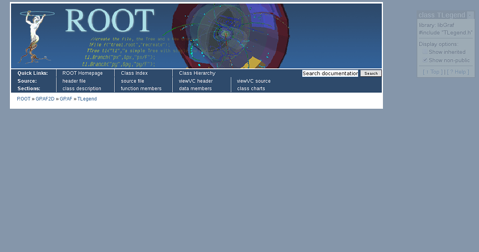Click the Sections: row label
Viewport: 479px width, 252px height.
pyautogui.click(x=29, y=89)
